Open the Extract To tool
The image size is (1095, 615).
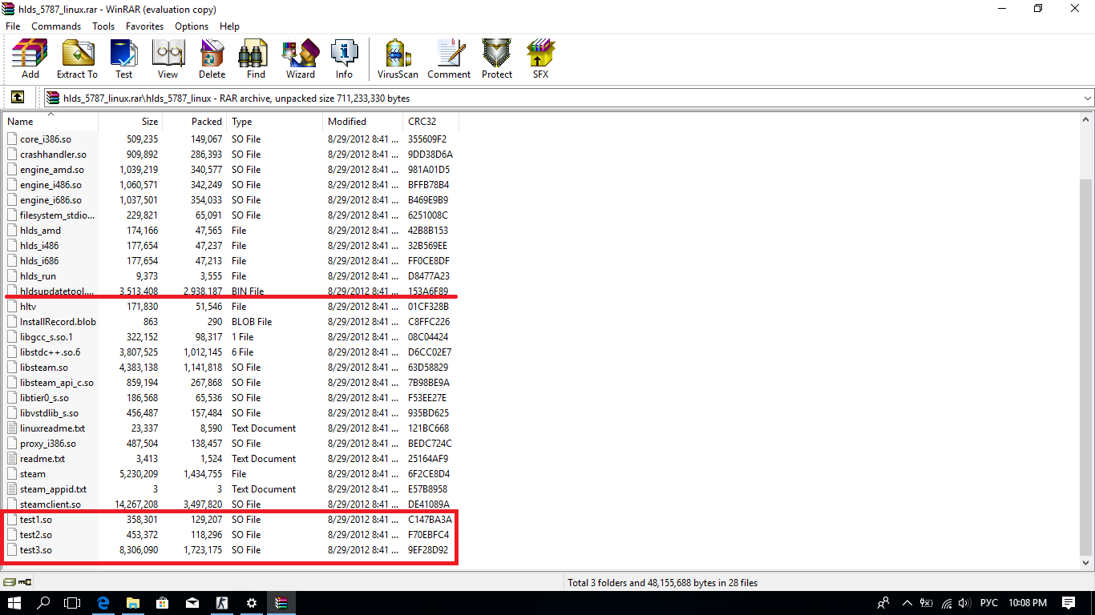[x=77, y=58]
